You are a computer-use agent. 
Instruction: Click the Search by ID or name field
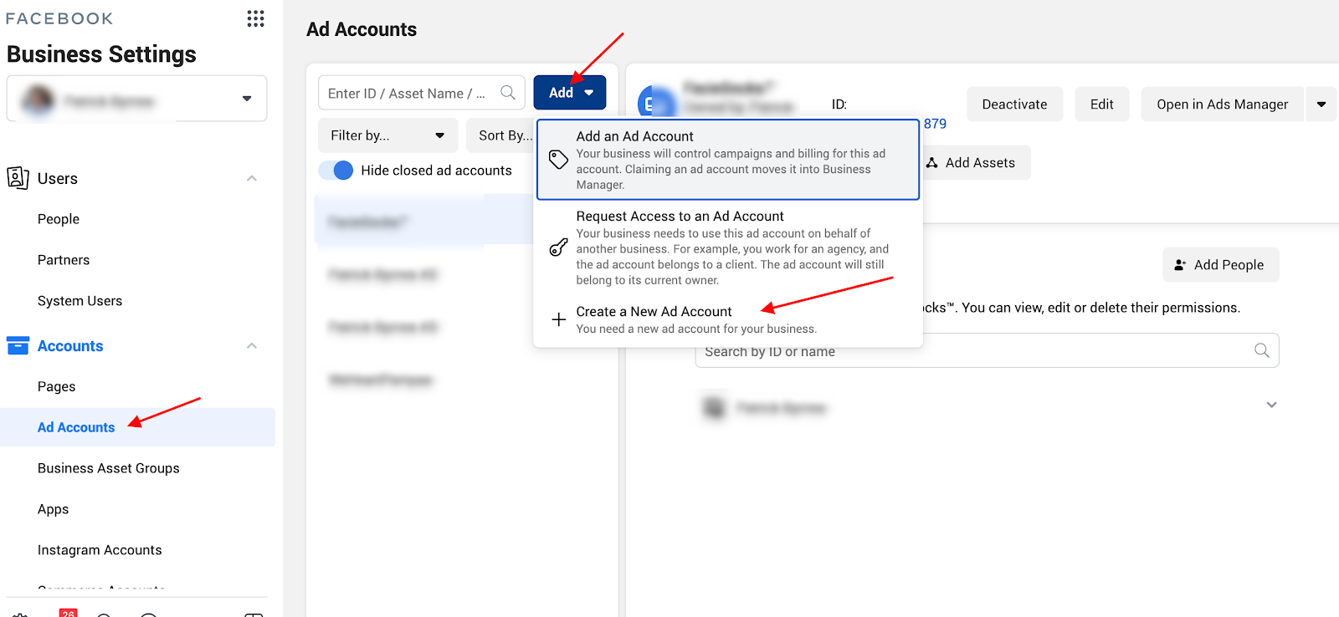[x=971, y=352]
